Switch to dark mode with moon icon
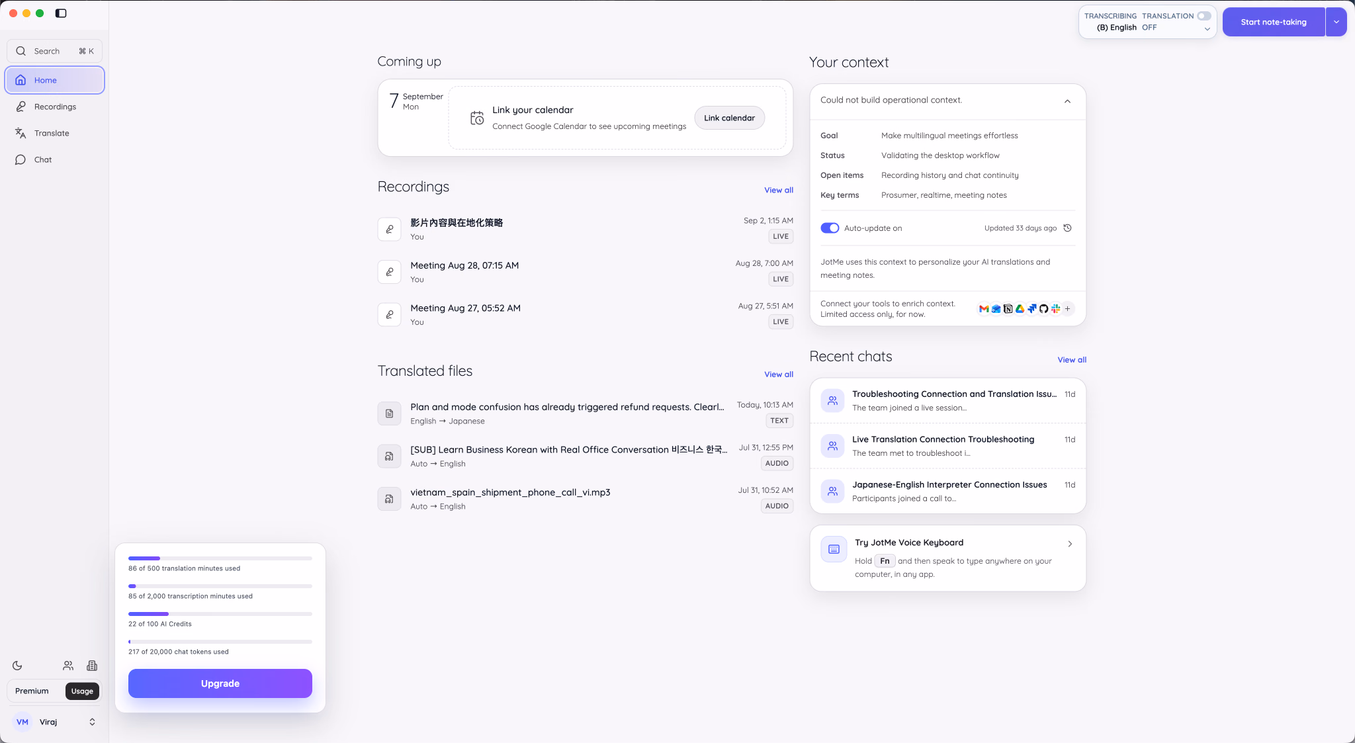This screenshot has height=743, width=1355. coord(17,666)
